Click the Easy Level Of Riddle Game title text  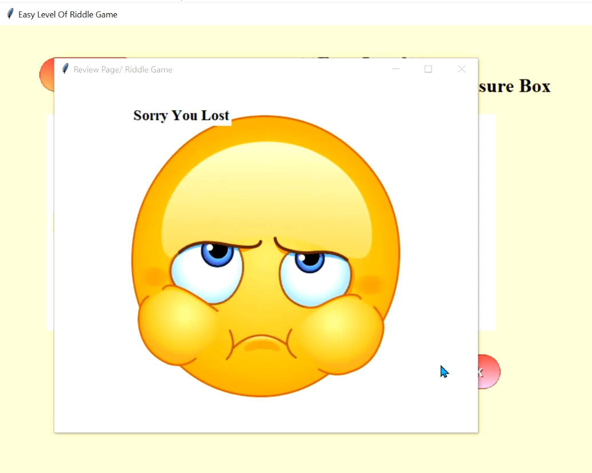[x=68, y=14]
